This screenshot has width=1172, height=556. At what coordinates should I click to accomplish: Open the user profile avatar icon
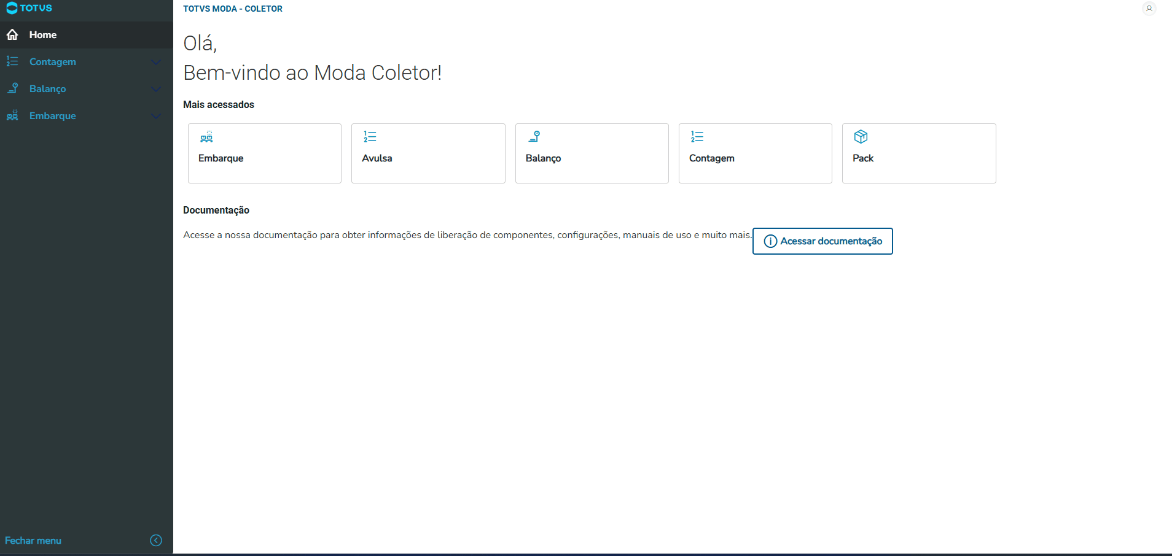[x=1149, y=9]
